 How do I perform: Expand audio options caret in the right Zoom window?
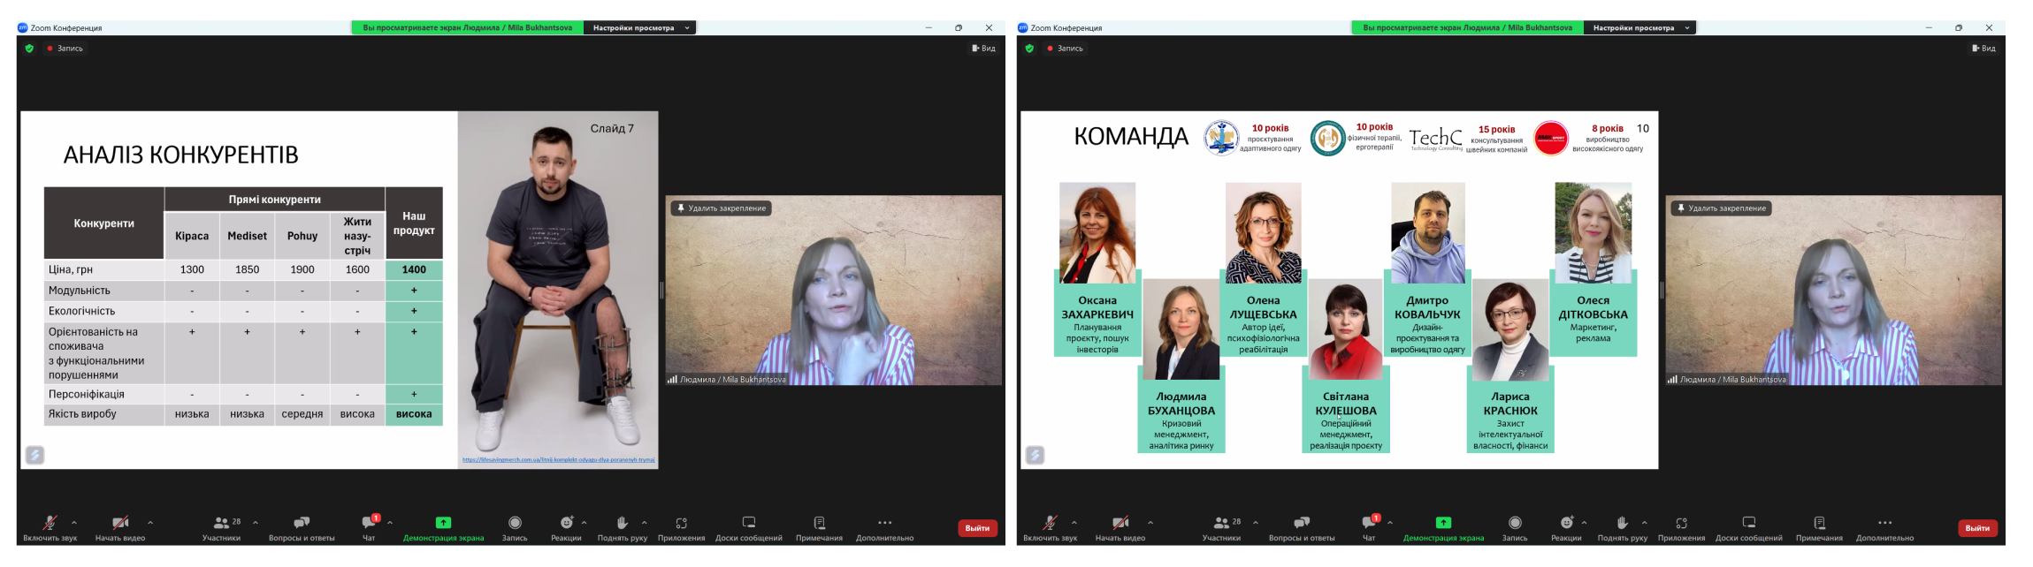pyautogui.click(x=1074, y=522)
